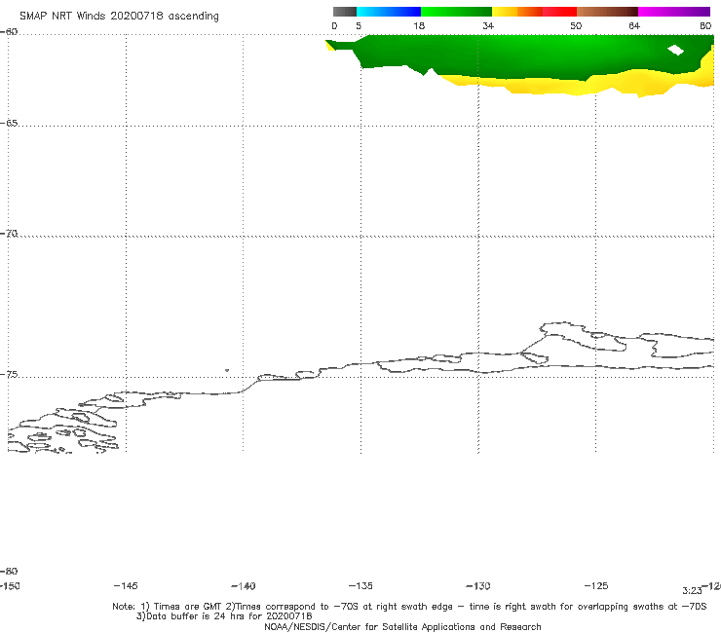
Task: Click the color scale label '18'
Action: (419, 26)
